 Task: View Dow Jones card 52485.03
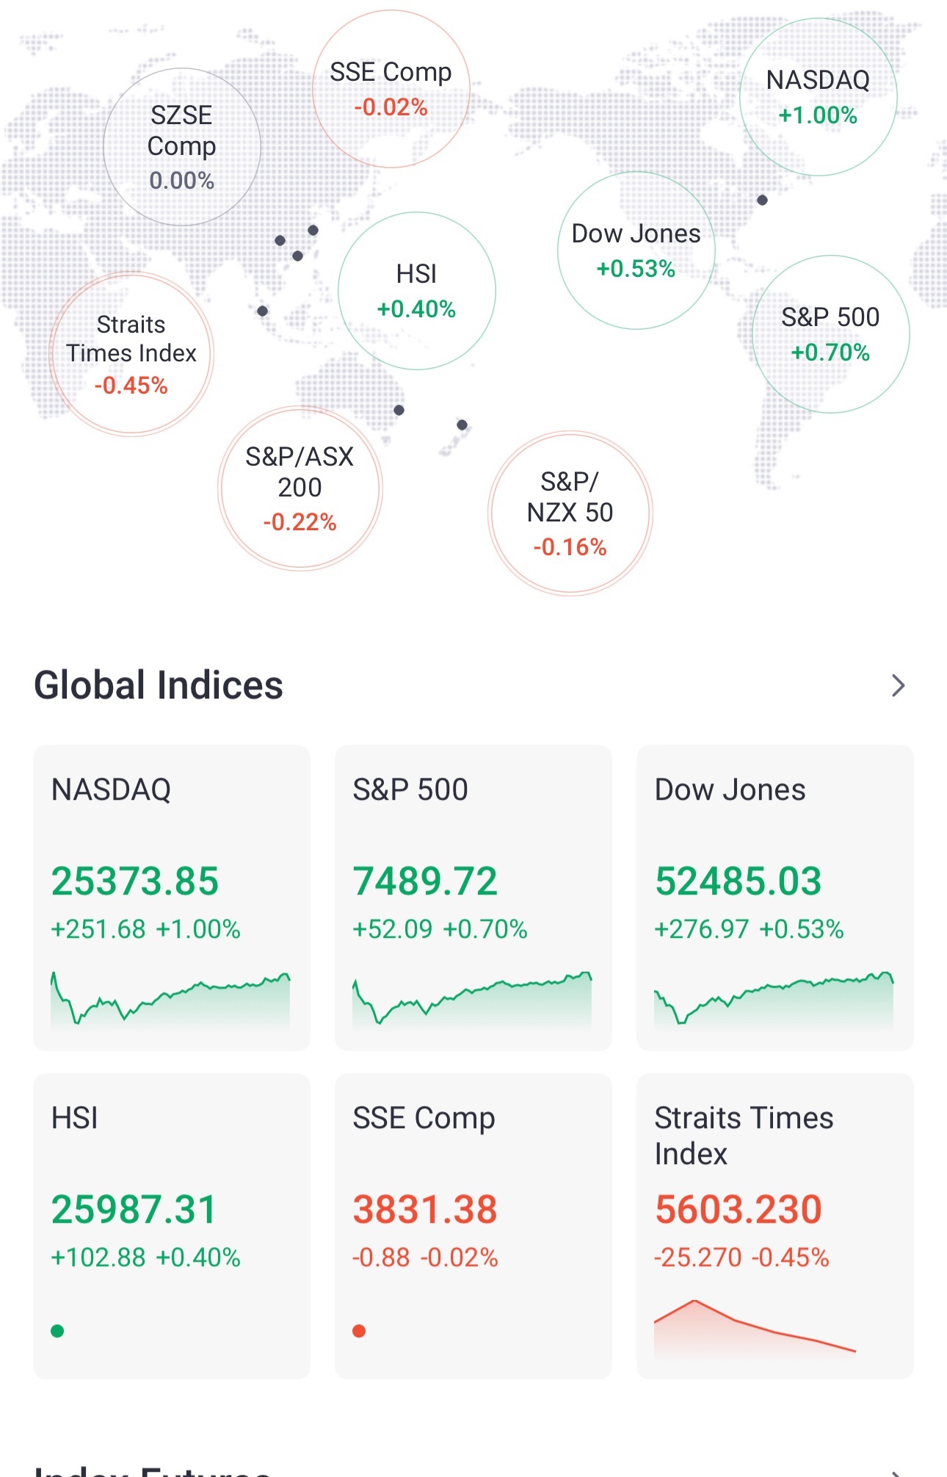click(775, 898)
